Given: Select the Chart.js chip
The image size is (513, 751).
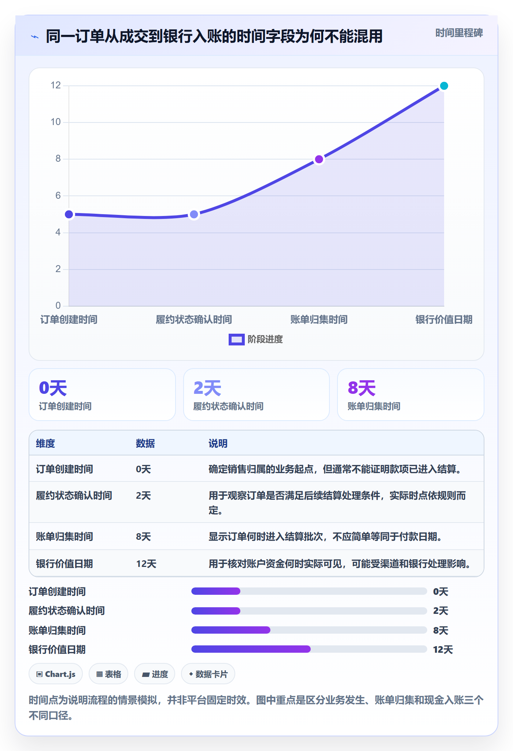Looking at the screenshot, I should (x=56, y=674).
